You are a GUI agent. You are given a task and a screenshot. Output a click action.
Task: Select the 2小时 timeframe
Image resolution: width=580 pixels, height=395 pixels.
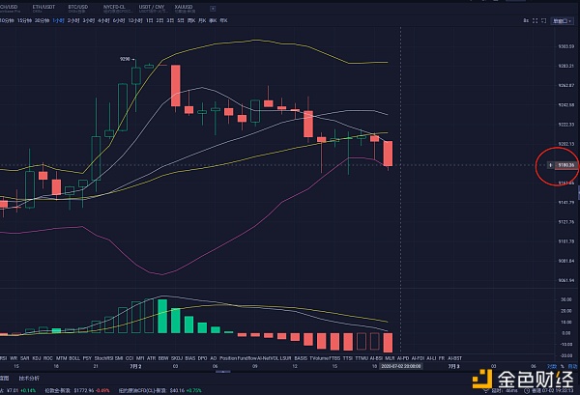[73, 20]
